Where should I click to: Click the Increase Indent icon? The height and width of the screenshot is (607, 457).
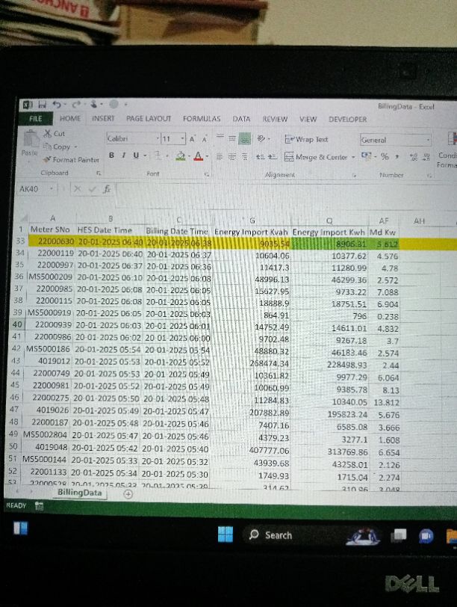(x=273, y=156)
